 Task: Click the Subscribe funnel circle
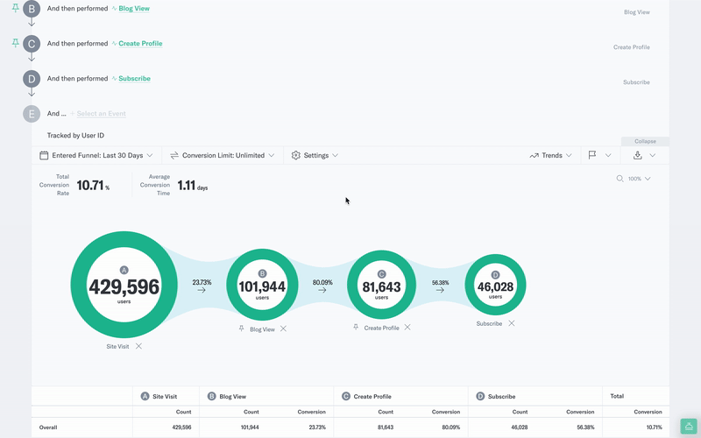click(x=495, y=285)
